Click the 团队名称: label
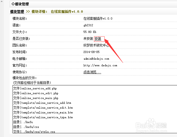 (x=20, y=45)
